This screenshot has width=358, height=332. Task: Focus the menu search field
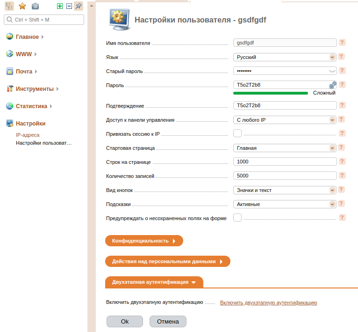(x=44, y=20)
